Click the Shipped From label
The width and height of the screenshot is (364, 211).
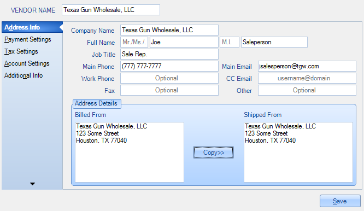click(x=262, y=115)
